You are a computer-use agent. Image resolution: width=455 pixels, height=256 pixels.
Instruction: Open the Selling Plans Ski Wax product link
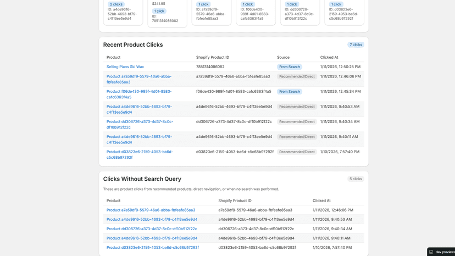[x=125, y=67]
